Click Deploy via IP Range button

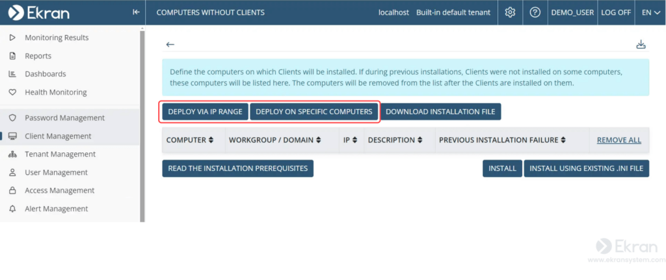tap(205, 111)
